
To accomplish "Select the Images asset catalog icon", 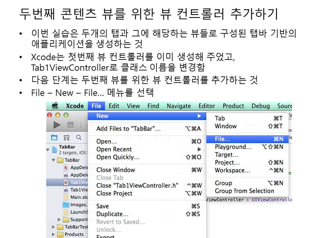I will (66, 205).
